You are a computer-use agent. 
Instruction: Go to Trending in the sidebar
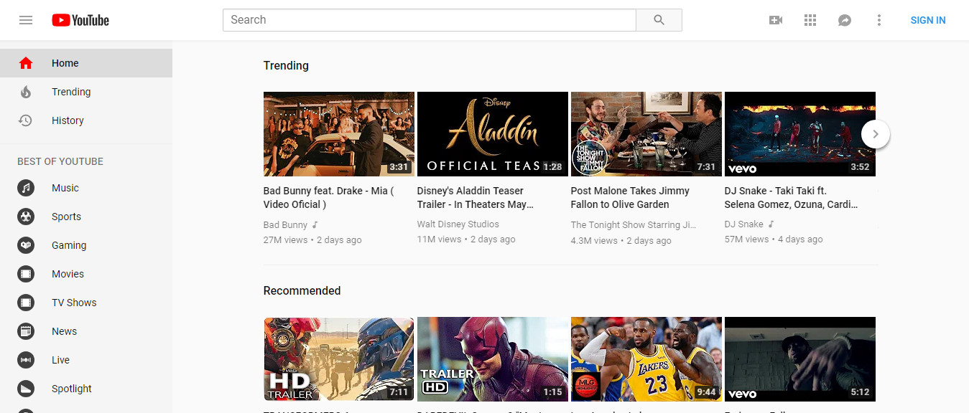click(71, 92)
